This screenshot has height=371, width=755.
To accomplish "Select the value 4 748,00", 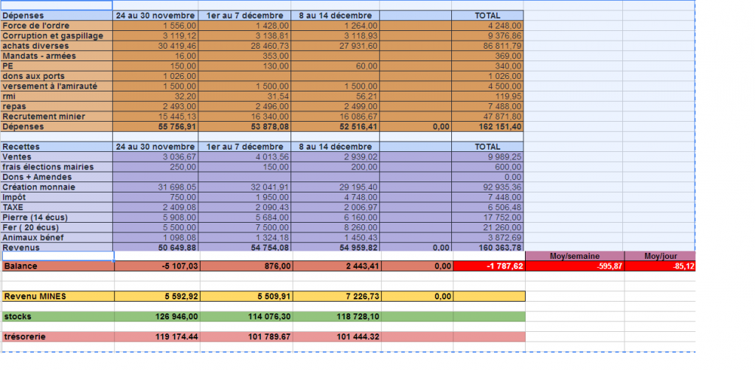I will click(x=335, y=197).
